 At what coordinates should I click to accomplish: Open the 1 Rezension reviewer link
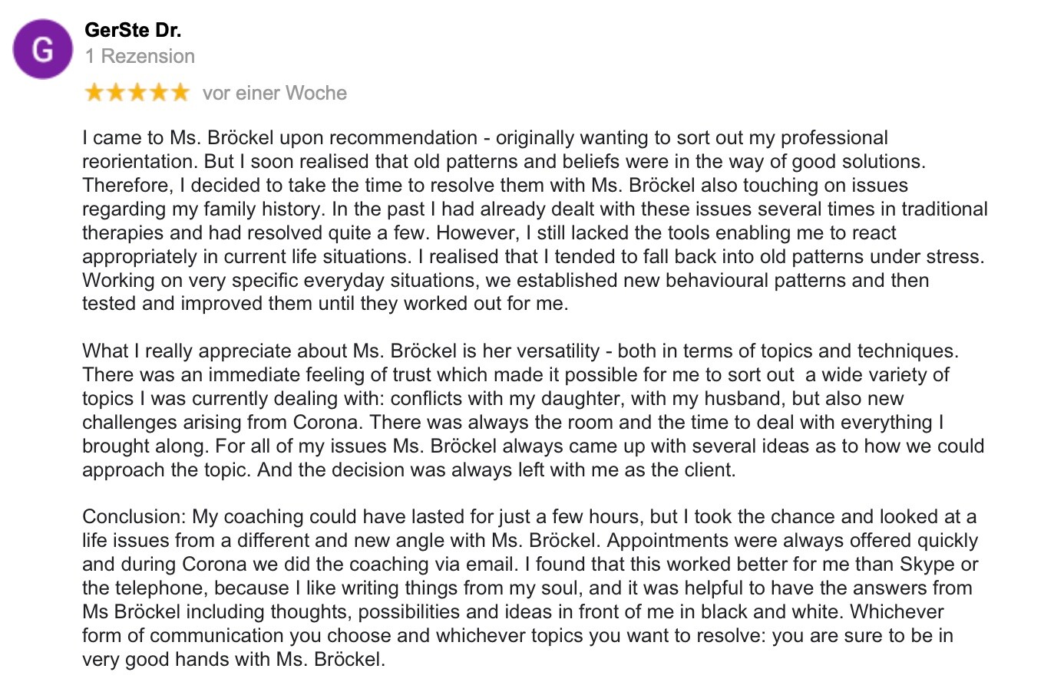140,56
